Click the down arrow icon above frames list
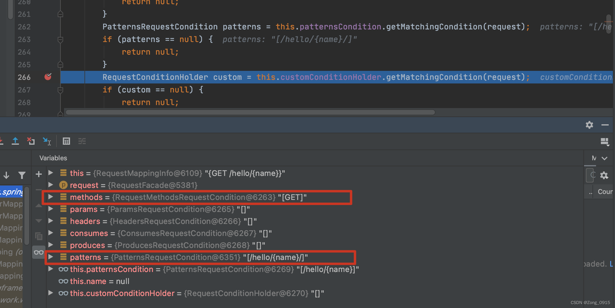Image resolution: width=615 pixels, height=308 pixels. (6, 175)
